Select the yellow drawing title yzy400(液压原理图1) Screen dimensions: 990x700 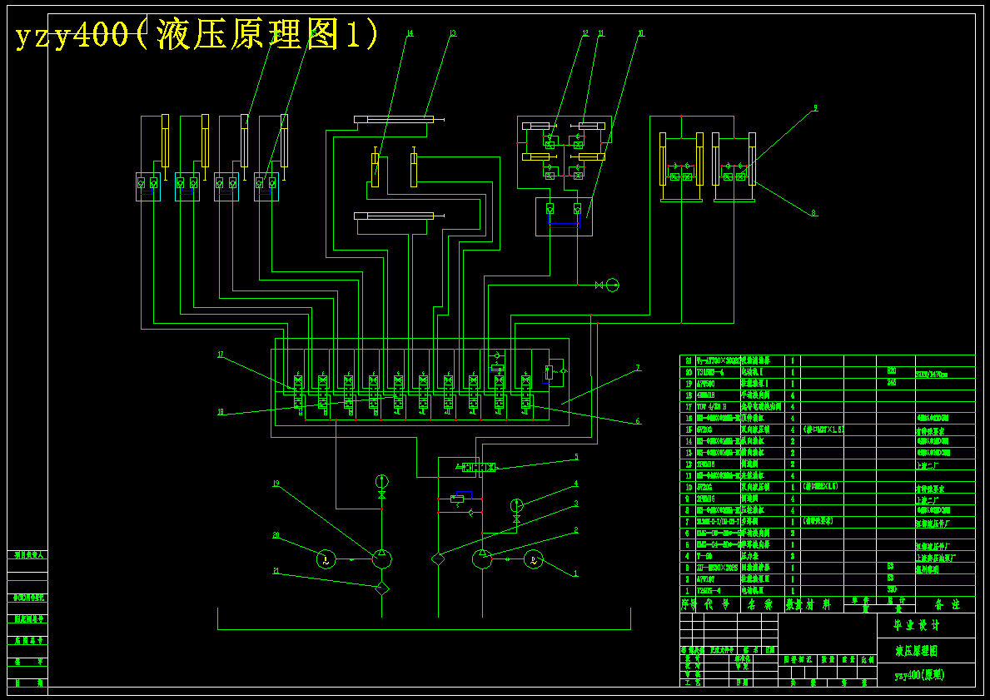click(197, 34)
